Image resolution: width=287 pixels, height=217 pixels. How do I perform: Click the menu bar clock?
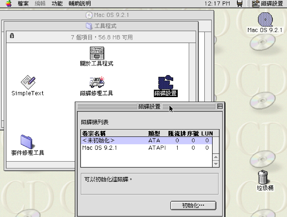click(217, 3)
